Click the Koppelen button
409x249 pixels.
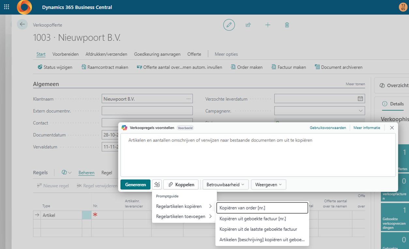(181, 185)
